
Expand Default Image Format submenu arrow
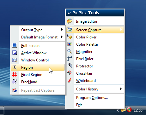point(62,37)
